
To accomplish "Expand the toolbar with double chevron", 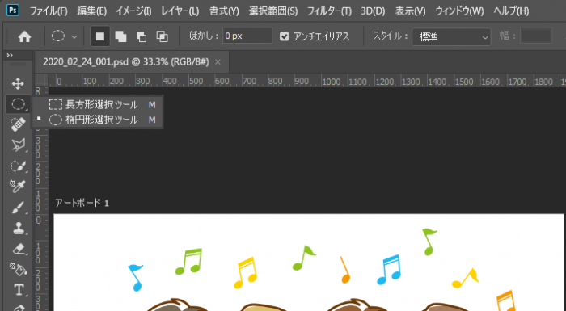I will click(x=10, y=55).
